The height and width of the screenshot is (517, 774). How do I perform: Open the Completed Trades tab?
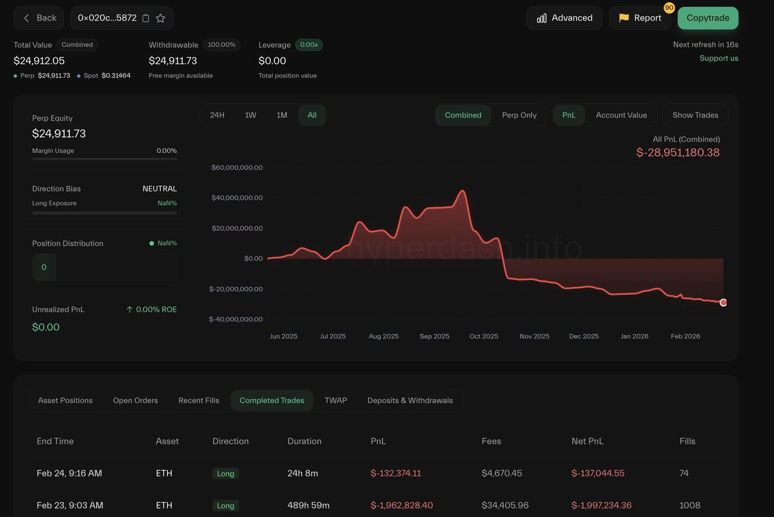(272, 400)
